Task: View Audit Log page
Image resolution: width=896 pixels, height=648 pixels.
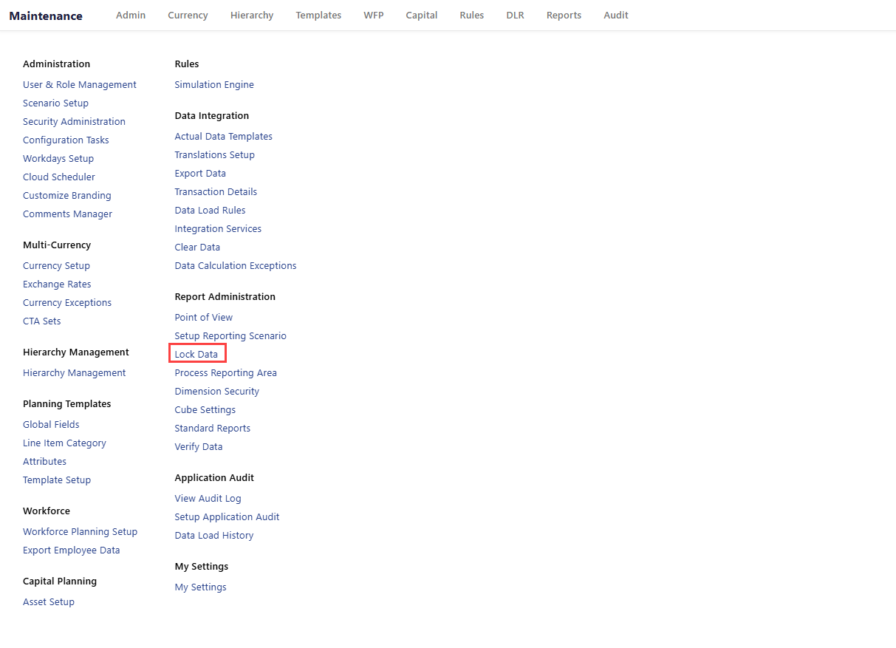Action: 208,499
